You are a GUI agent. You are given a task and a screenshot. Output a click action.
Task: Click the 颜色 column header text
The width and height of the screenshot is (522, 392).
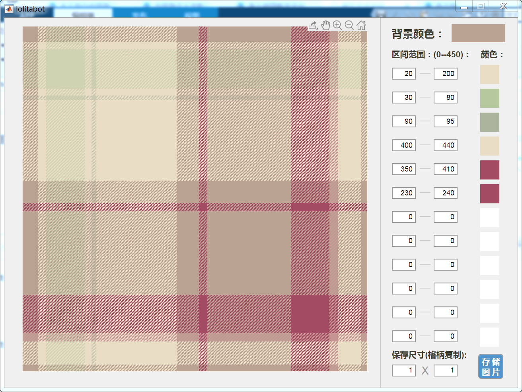pyautogui.click(x=492, y=55)
